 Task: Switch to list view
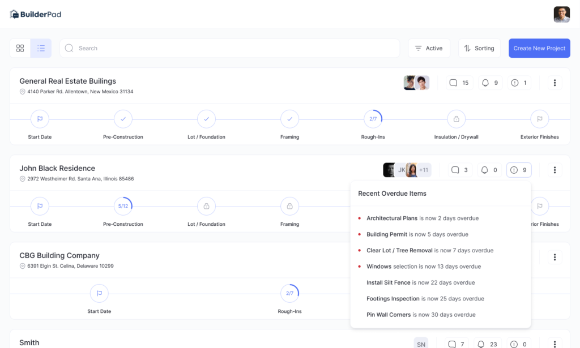[x=41, y=48]
